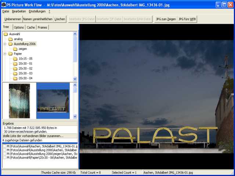Screen dimensions: 235x176
Task: Click the 20x30 - 02 folder icon
Action: [x=15, y=69]
